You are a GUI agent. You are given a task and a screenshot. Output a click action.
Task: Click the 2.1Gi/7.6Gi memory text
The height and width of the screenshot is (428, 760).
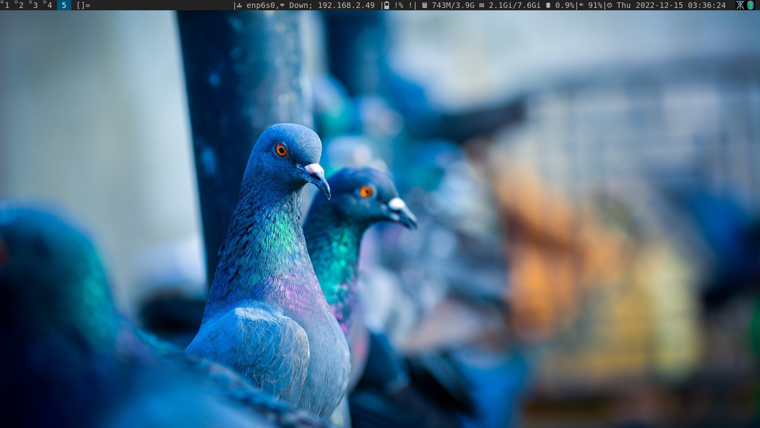(x=515, y=5)
